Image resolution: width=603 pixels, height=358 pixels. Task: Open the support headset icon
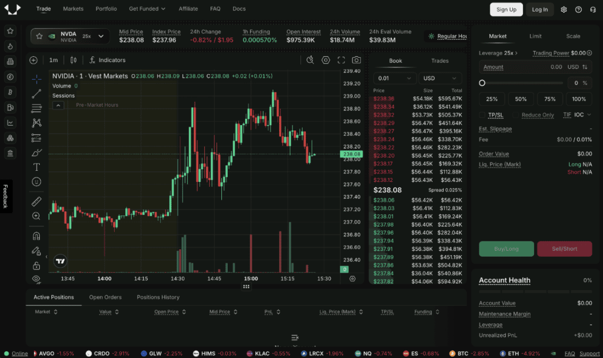(593, 10)
